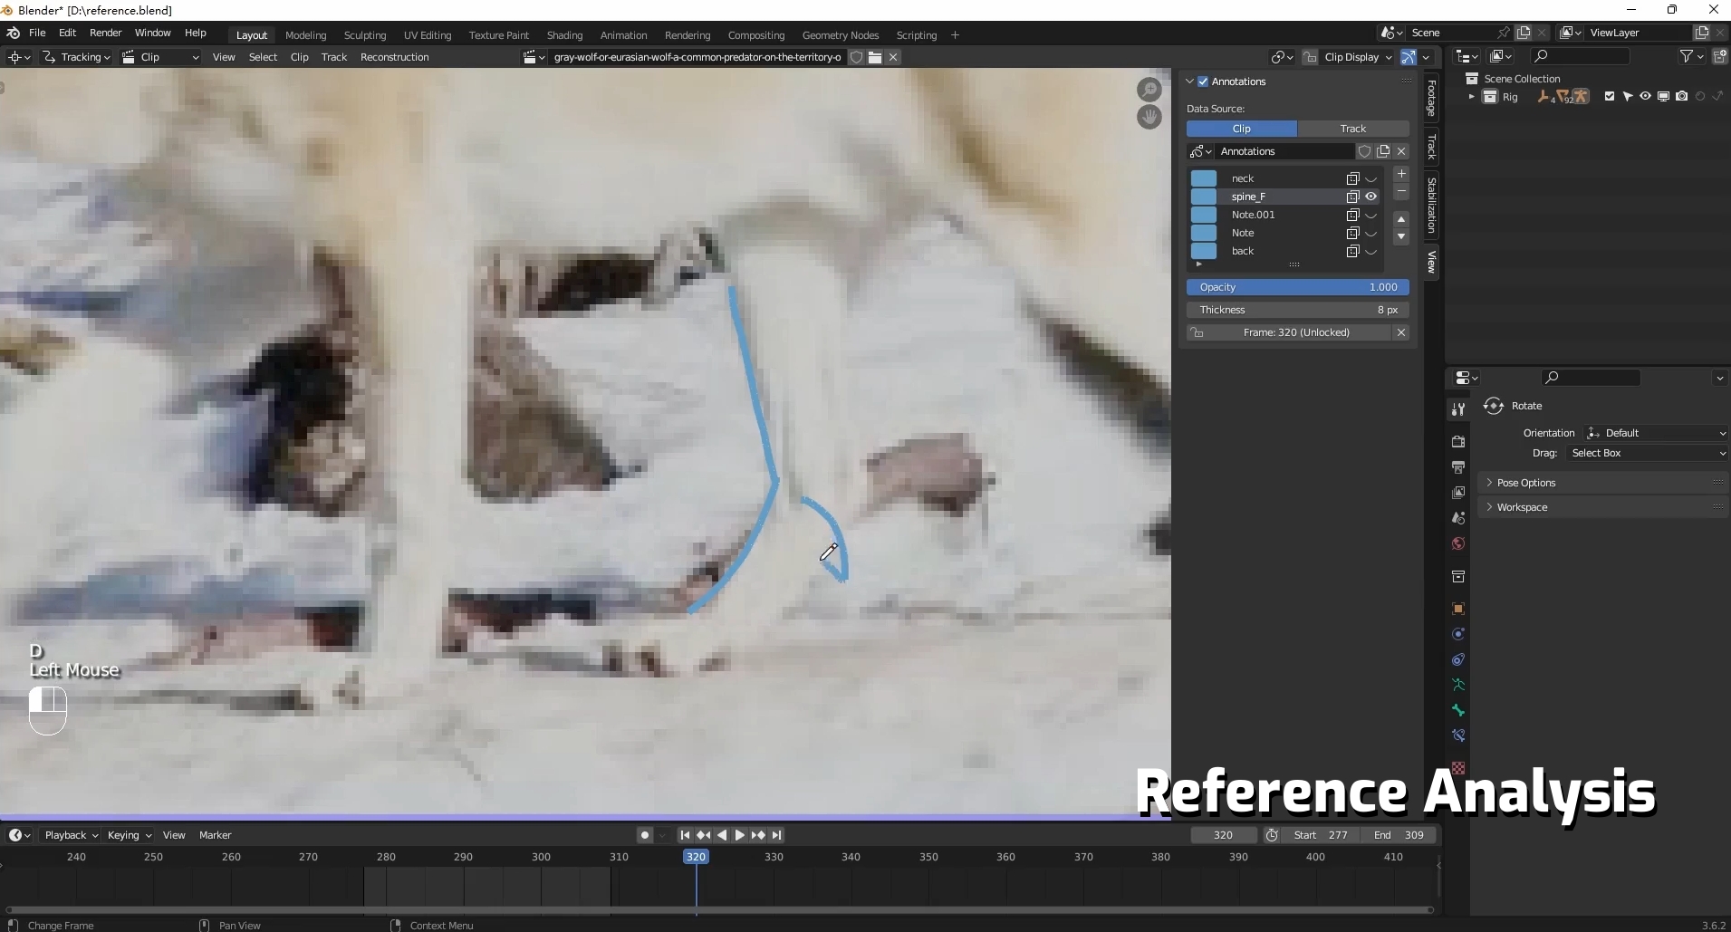Toggle onion skinning for neck layer
This screenshot has height=932, width=1731.
pos(1352,178)
